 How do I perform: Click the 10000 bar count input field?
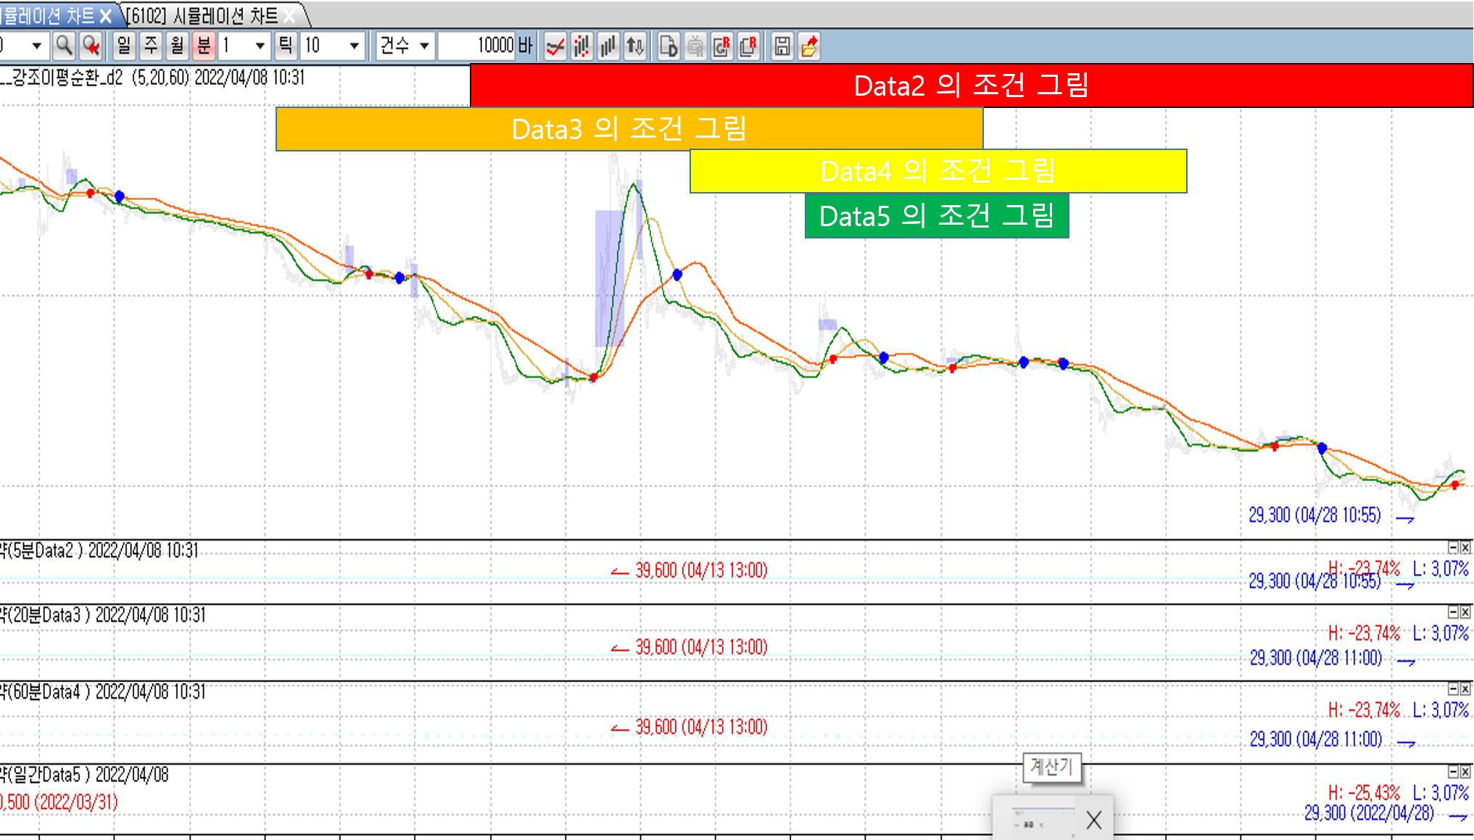[477, 46]
